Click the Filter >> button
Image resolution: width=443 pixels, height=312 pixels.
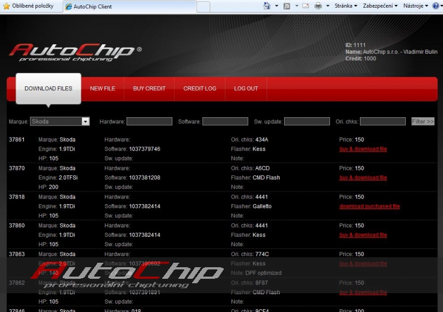423,121
